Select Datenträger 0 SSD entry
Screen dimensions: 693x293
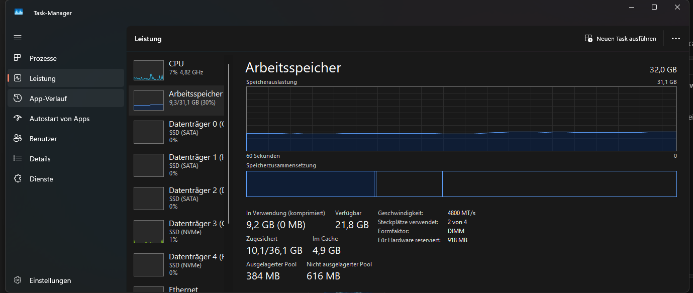coord(176,131)
